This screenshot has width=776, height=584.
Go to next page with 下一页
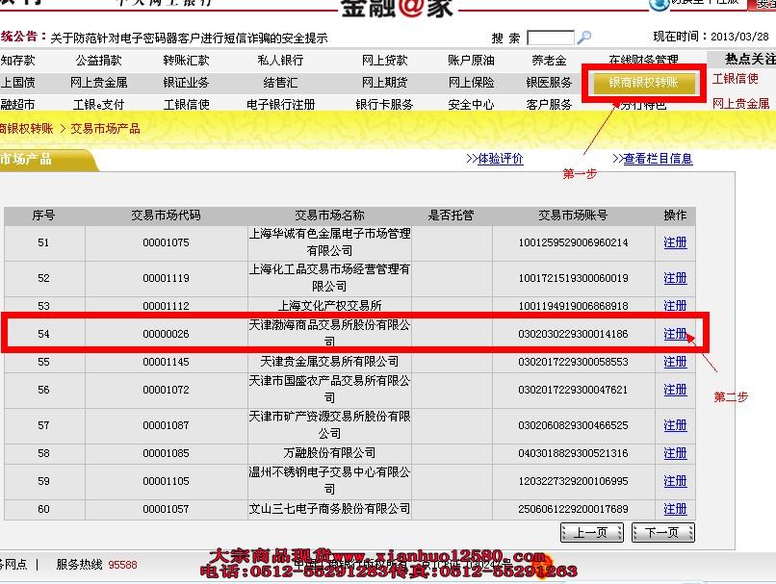point(663,533)
